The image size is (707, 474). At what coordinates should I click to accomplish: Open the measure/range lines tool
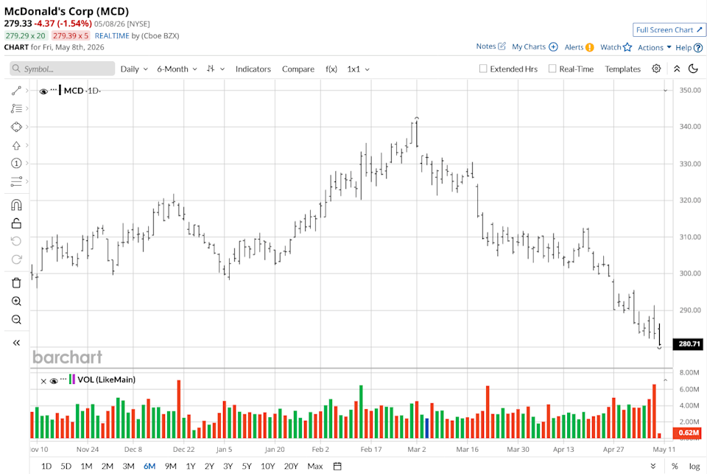(x=16, y=181)
